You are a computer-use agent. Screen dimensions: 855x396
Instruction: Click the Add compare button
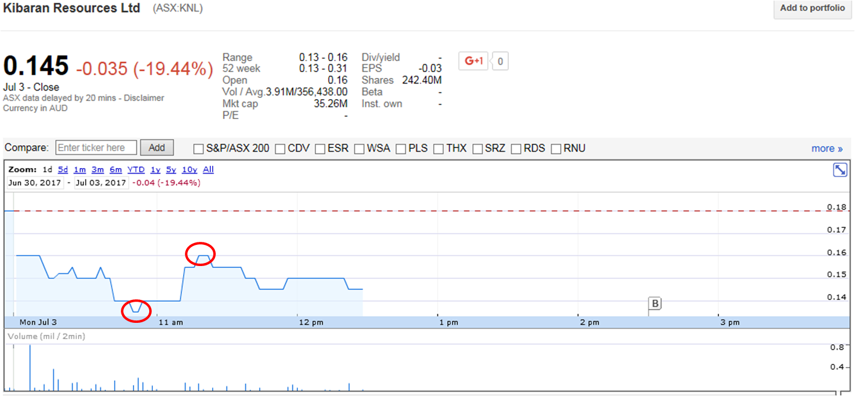click(157, 148)
